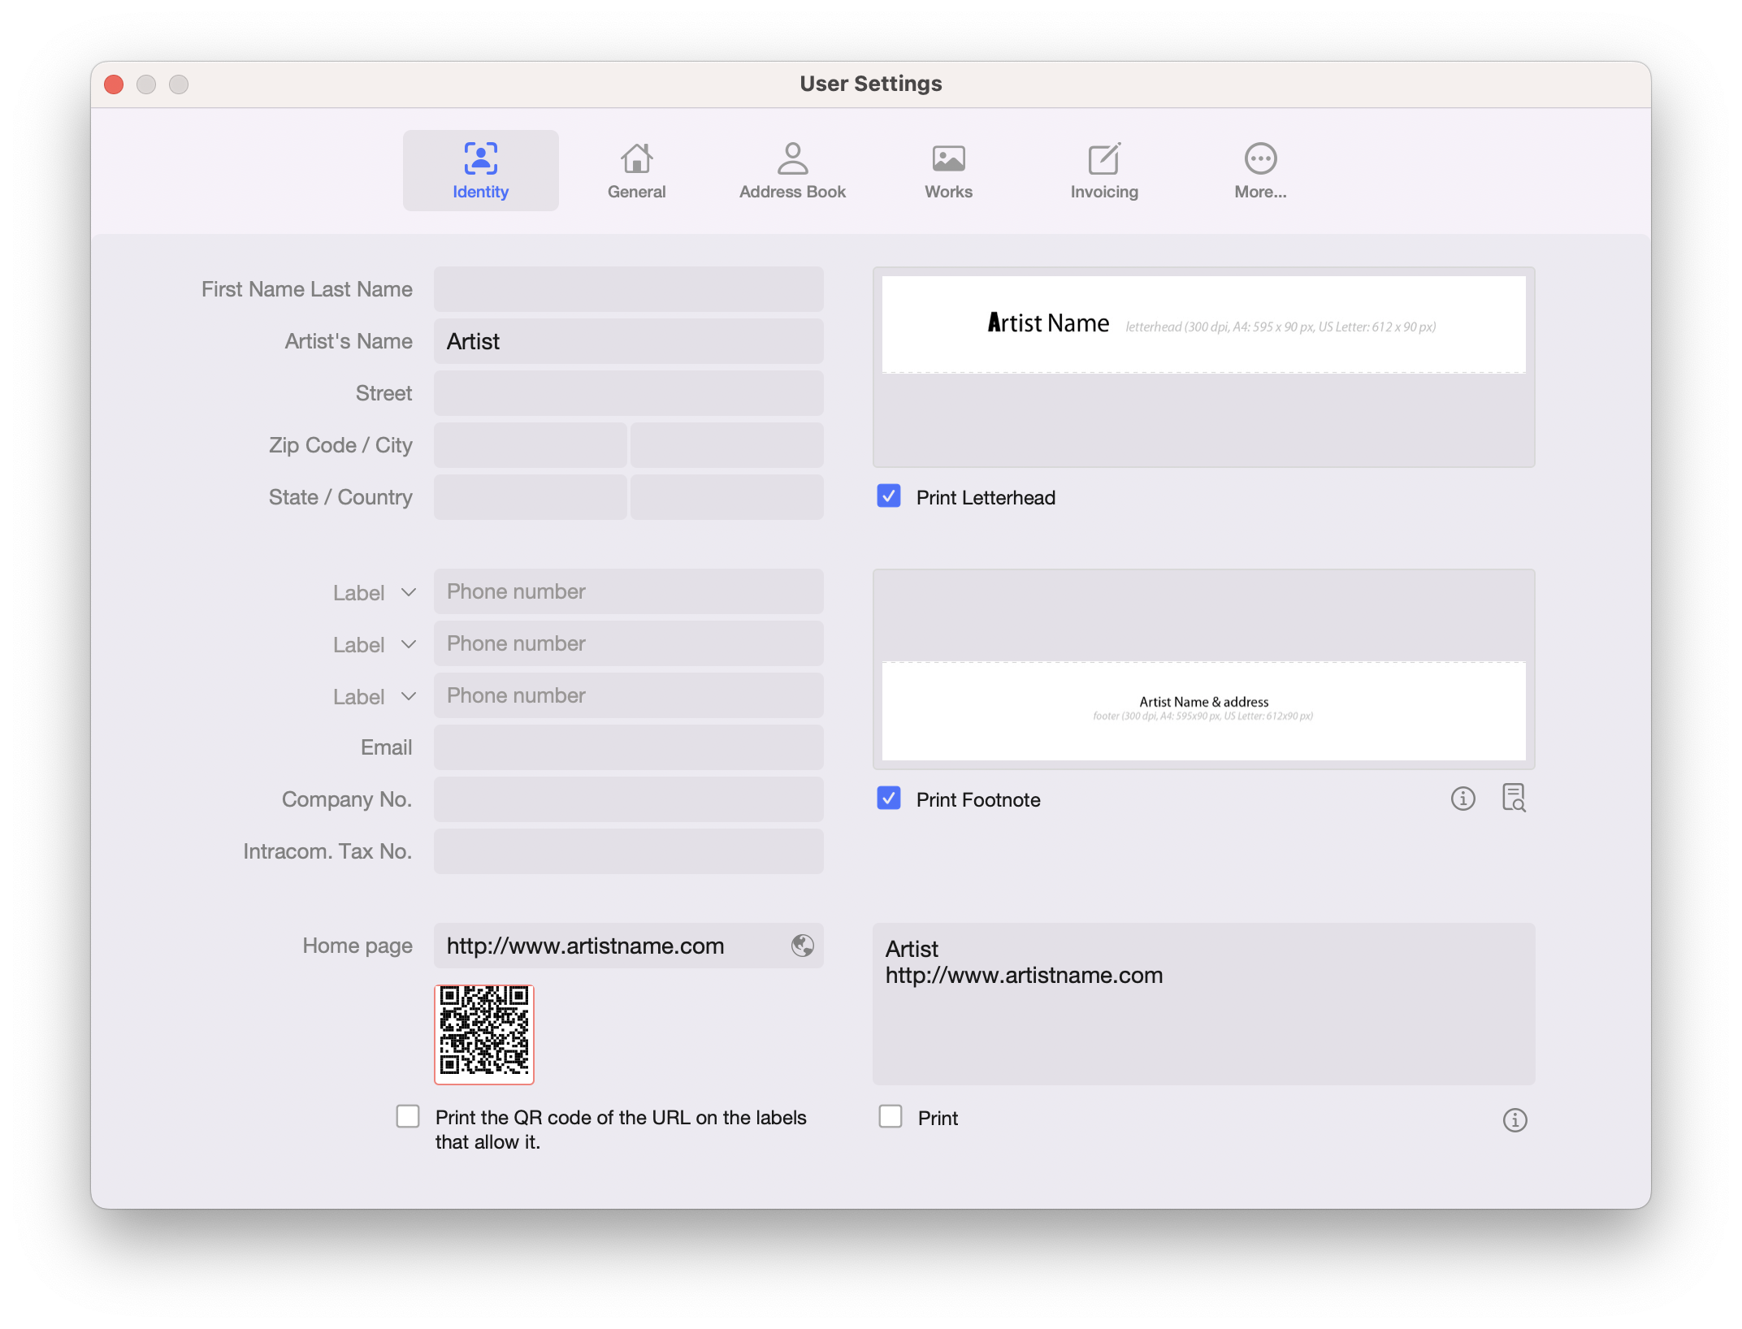1742x1329 pixels.
Task: Select the General settings section
Action: click(x=636, y=169)
